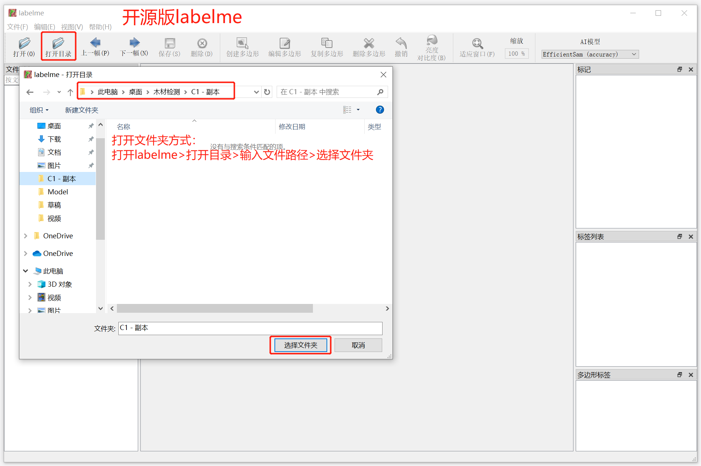The width and height of the screenshot is (701, 466).
Task: Float the 标记 panel
Action: click(680, 69)
